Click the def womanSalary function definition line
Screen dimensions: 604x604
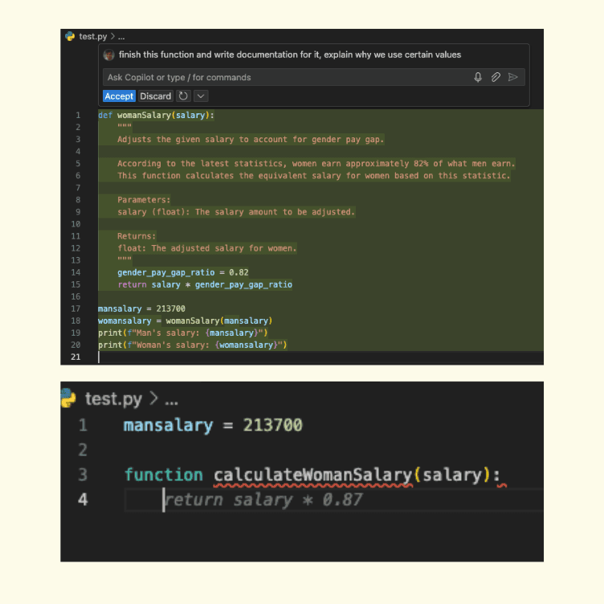coord(156,115)
